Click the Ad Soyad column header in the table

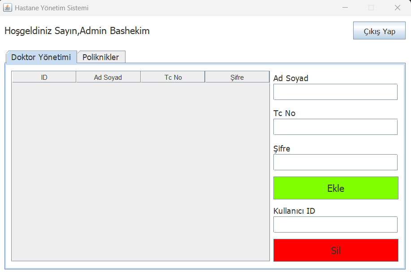pos(108,78)
